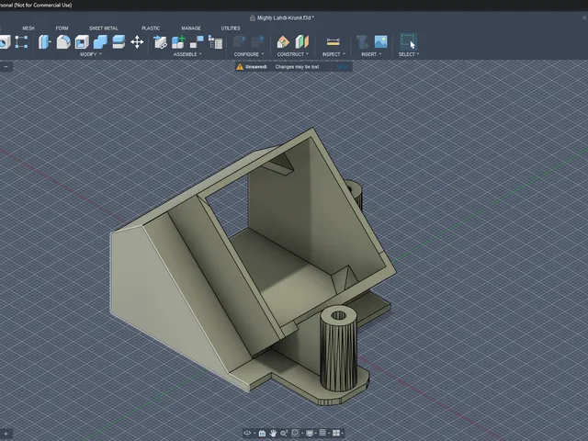Expand the CONSTRUCT dropdown
Viewport: 588px width, 441px height.
pos(292,54)
